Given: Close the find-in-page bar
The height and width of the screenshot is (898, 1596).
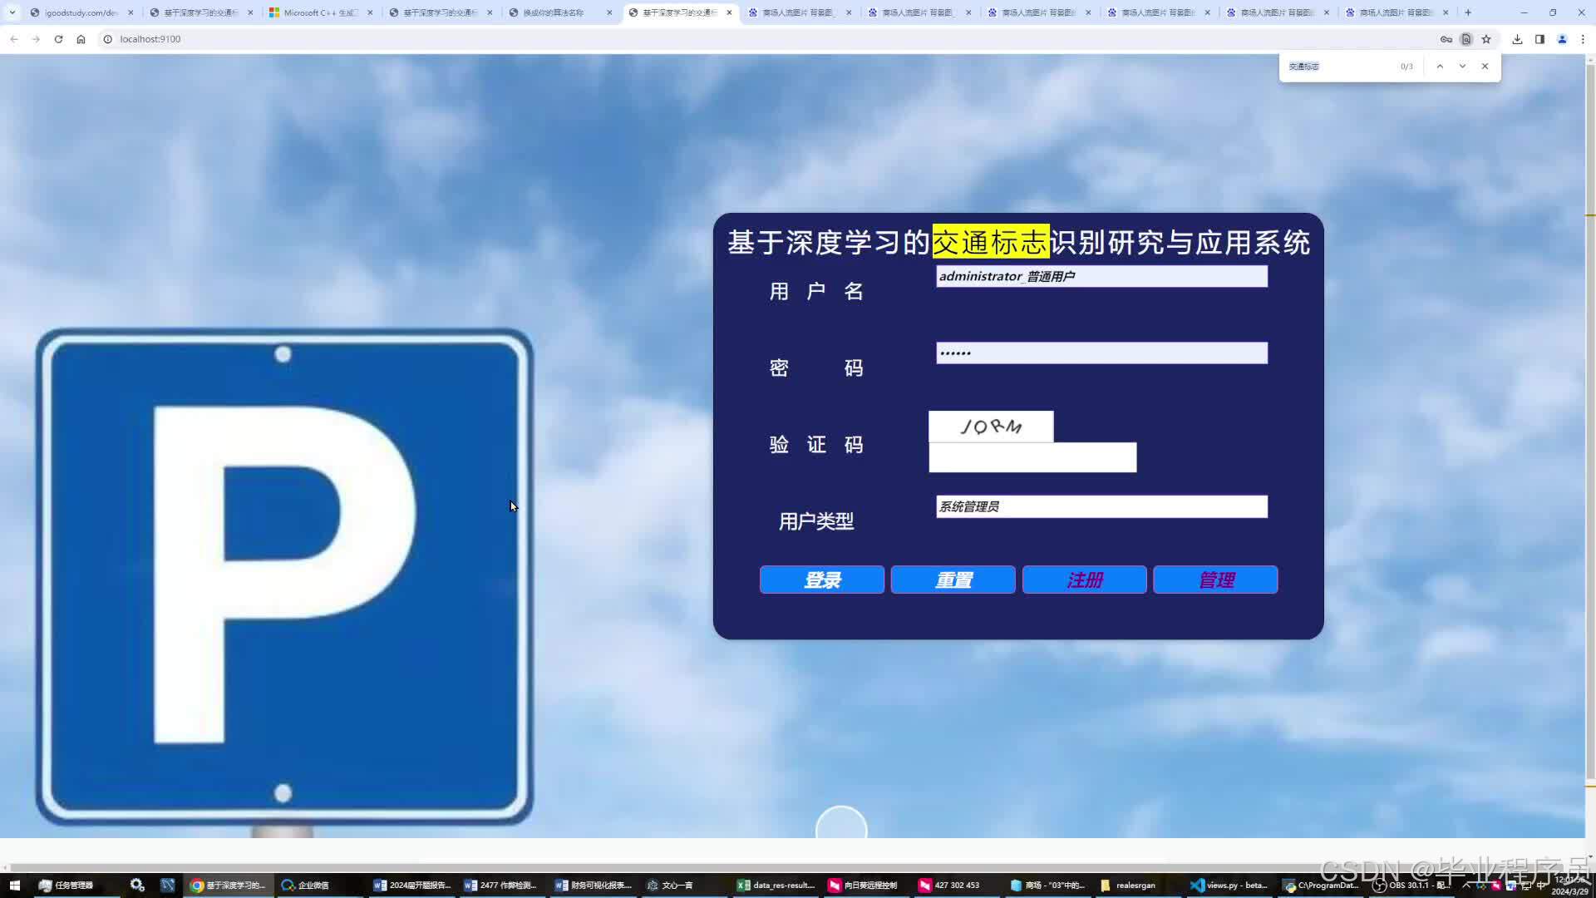Looking at the screenshot, I should (1485, 66).
